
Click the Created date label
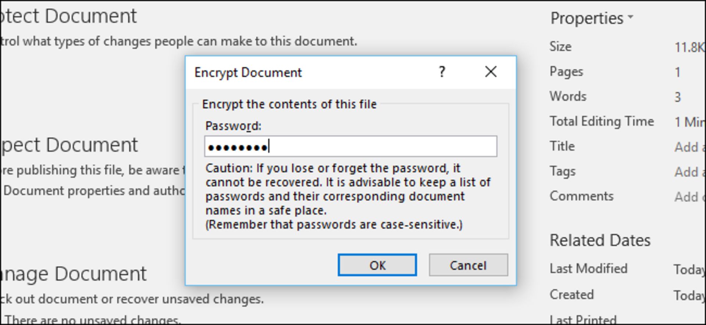click(571, 295)
